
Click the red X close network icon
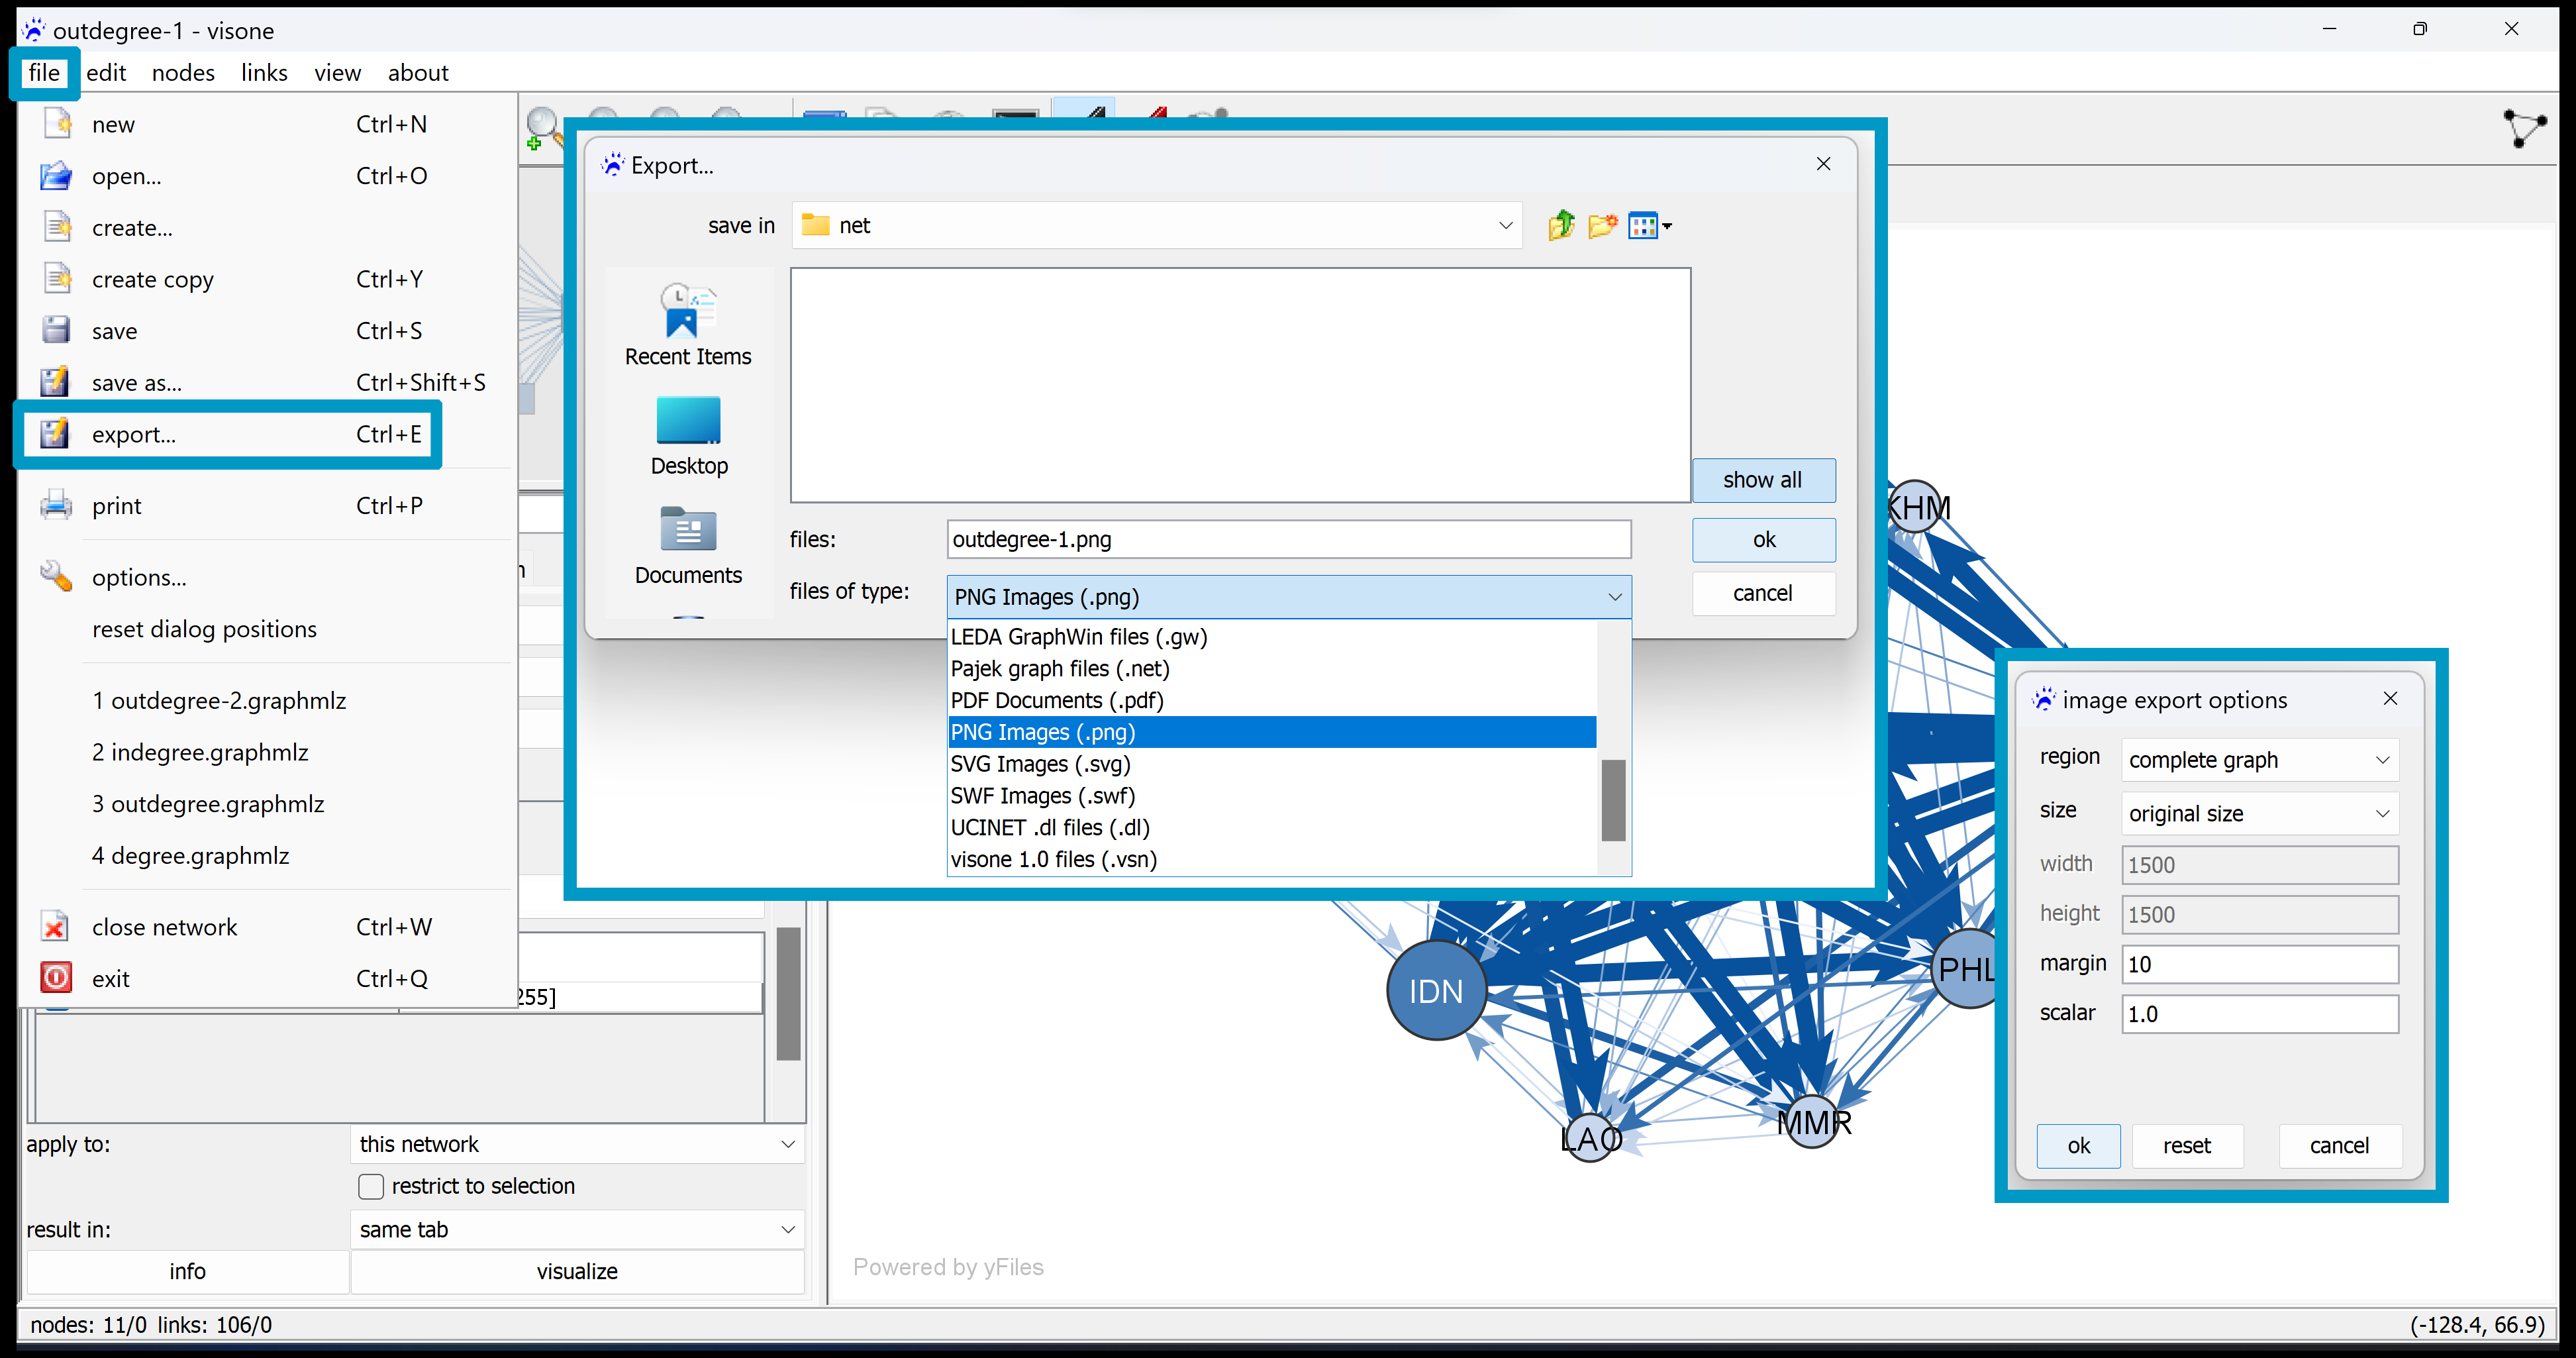point(55,927)
